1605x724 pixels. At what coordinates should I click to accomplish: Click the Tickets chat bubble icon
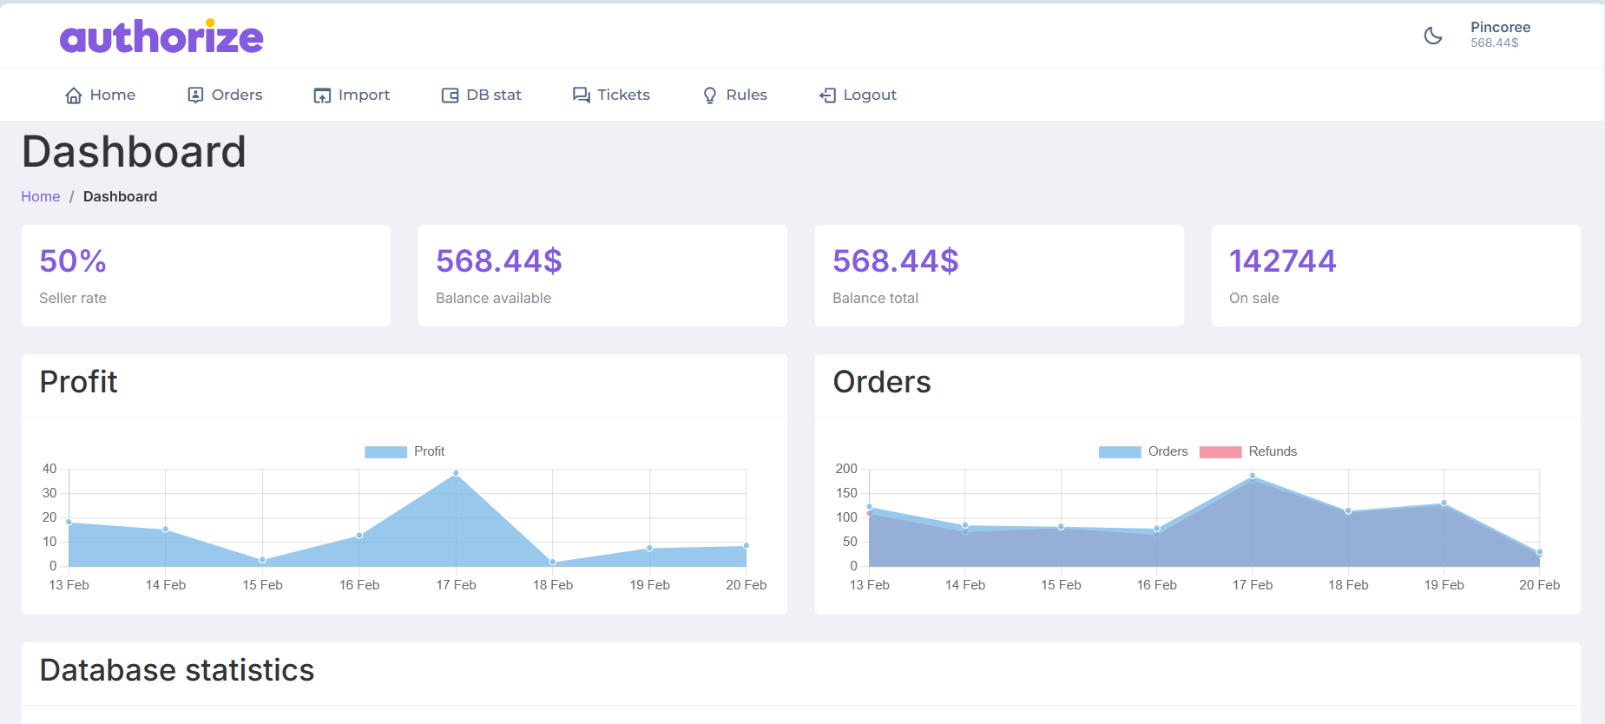pos(581,95)
